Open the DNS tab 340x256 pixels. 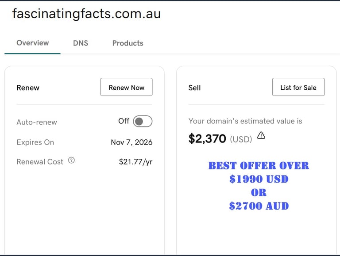pos(81,43)
